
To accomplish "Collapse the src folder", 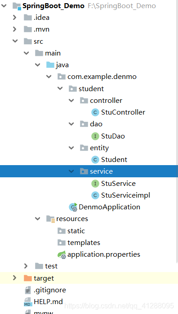I will [x=15, y=41].
